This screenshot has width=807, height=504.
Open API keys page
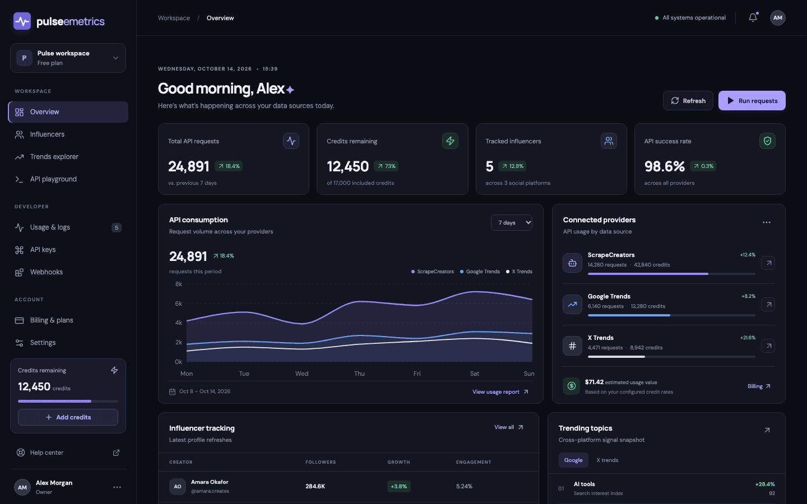[68, 250]
